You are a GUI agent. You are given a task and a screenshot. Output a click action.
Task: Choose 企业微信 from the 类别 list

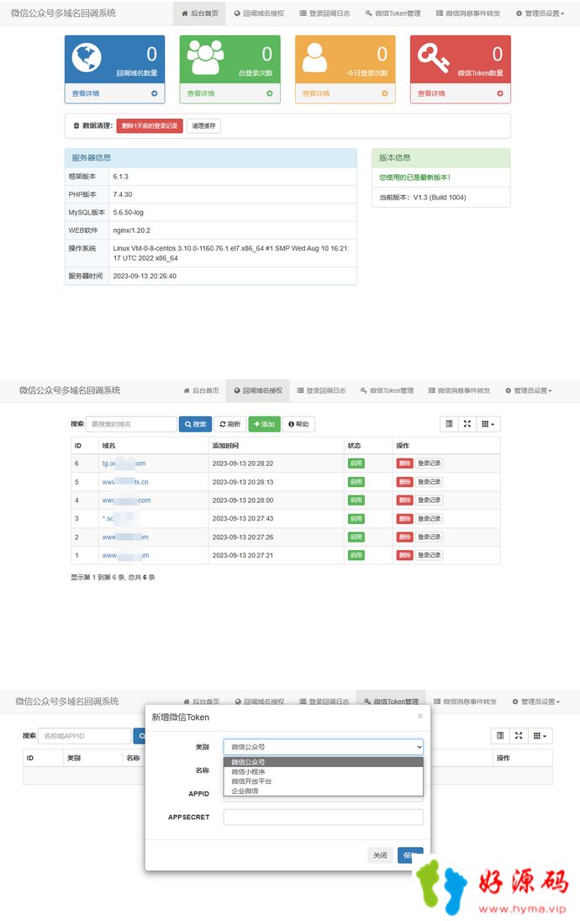(323, 791)
